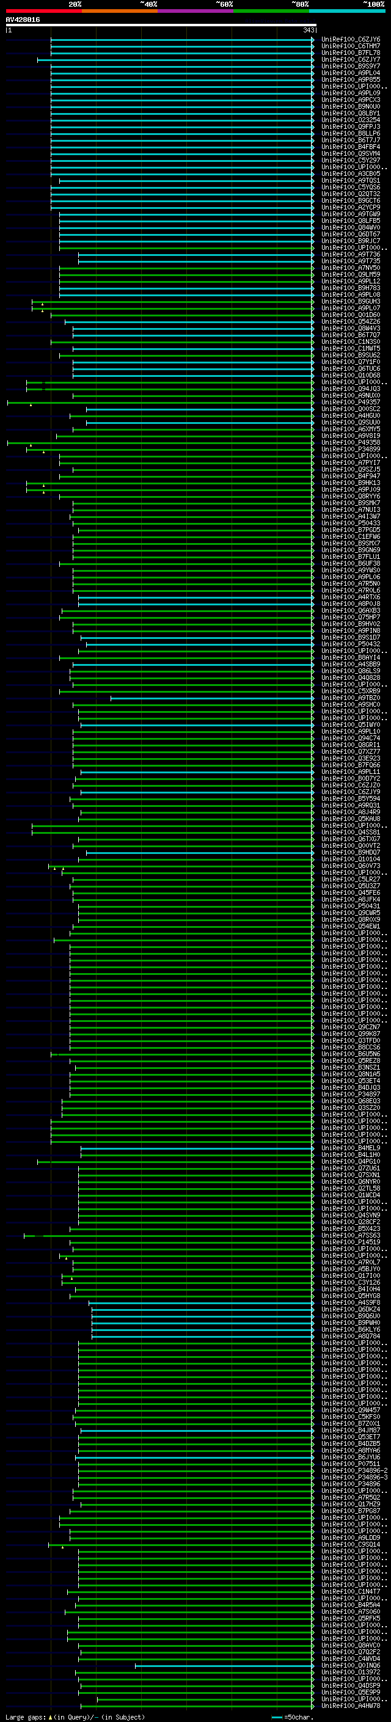
Task: Select the UniRef100_Q17I00 label
Action: [x=350, y=1276]
